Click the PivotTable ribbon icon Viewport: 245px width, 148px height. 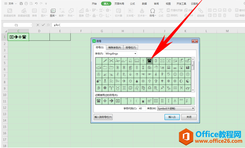pyautogui.click(x=10, y=13)
